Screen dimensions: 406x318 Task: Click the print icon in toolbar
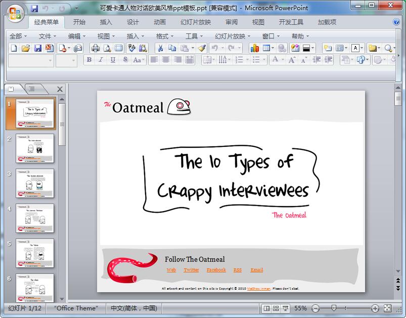pos(95,48)
